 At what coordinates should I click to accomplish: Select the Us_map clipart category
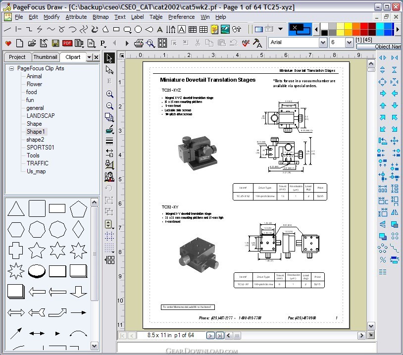(x=36, y=171)
